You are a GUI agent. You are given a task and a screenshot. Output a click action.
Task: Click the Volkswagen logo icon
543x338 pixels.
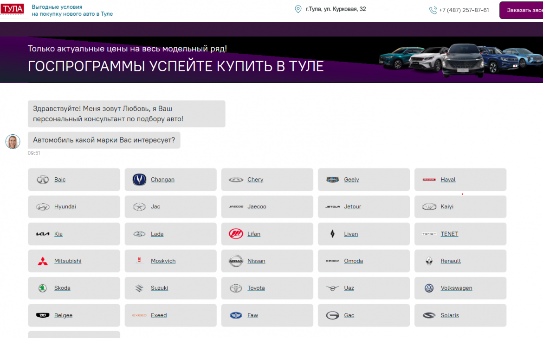[x=429, y=288]
